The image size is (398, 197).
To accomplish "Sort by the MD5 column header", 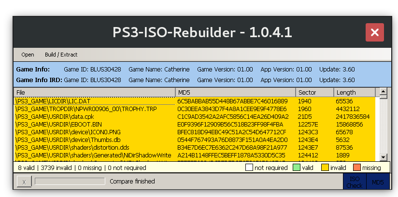I will point(235,92).
